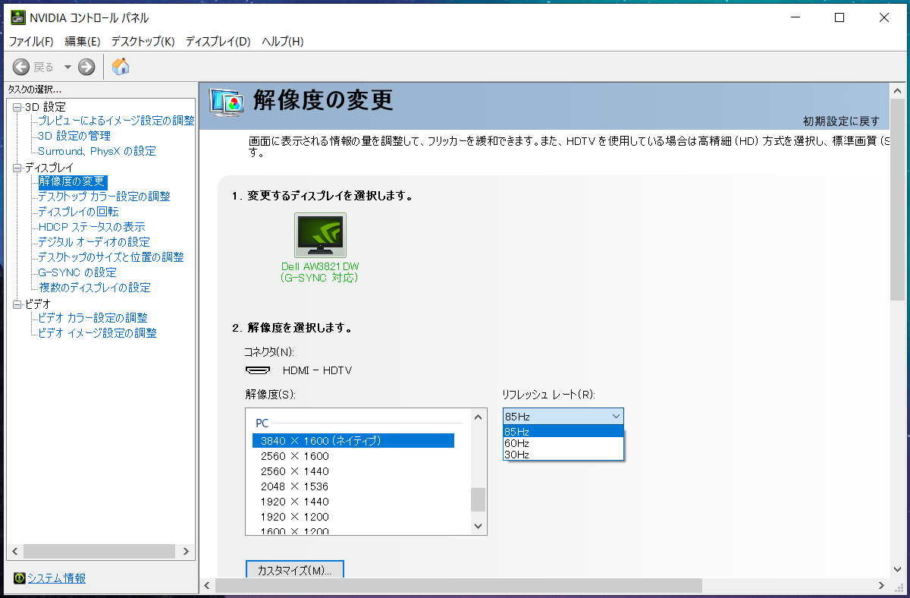This screenshot has width=910, height=598.
Task: Click the Home icon in toolbar
Action: pos(121,67)
